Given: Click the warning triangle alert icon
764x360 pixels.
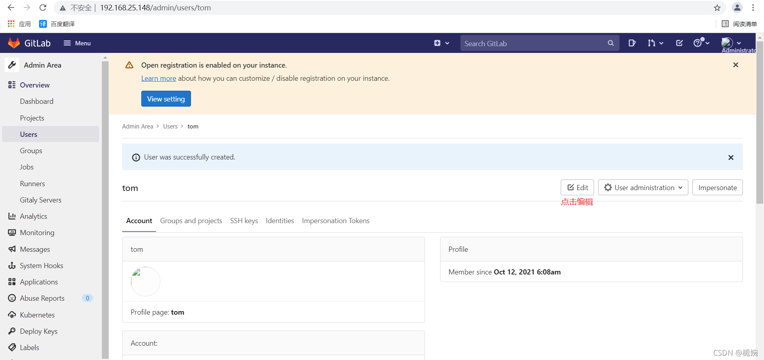Looking at the screenshot, I should [129, 65].
